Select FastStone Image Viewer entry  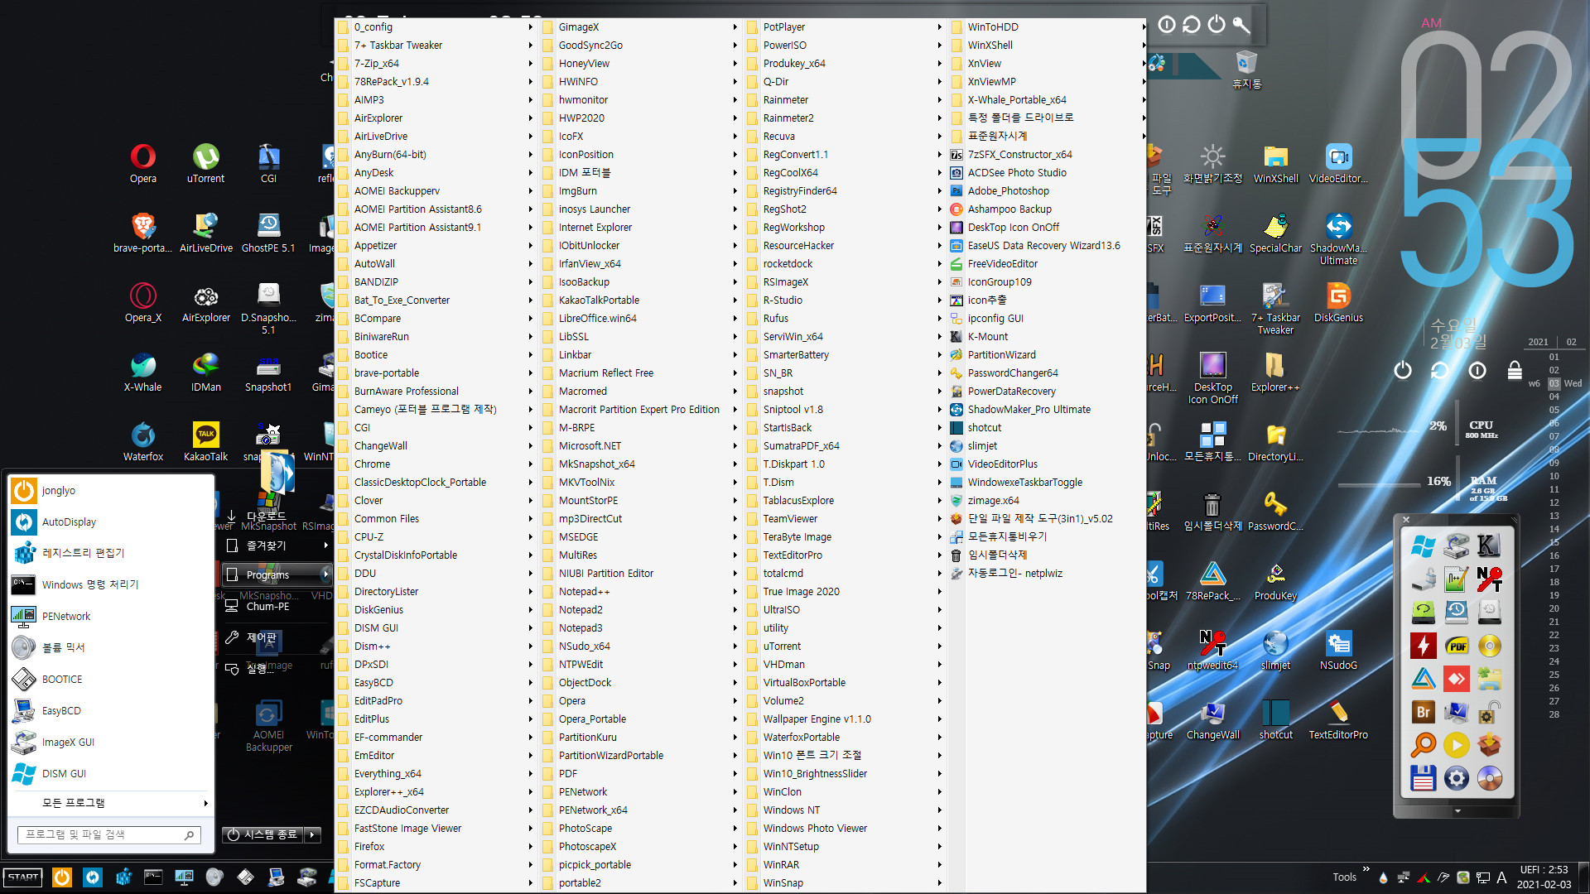[434, 828]
